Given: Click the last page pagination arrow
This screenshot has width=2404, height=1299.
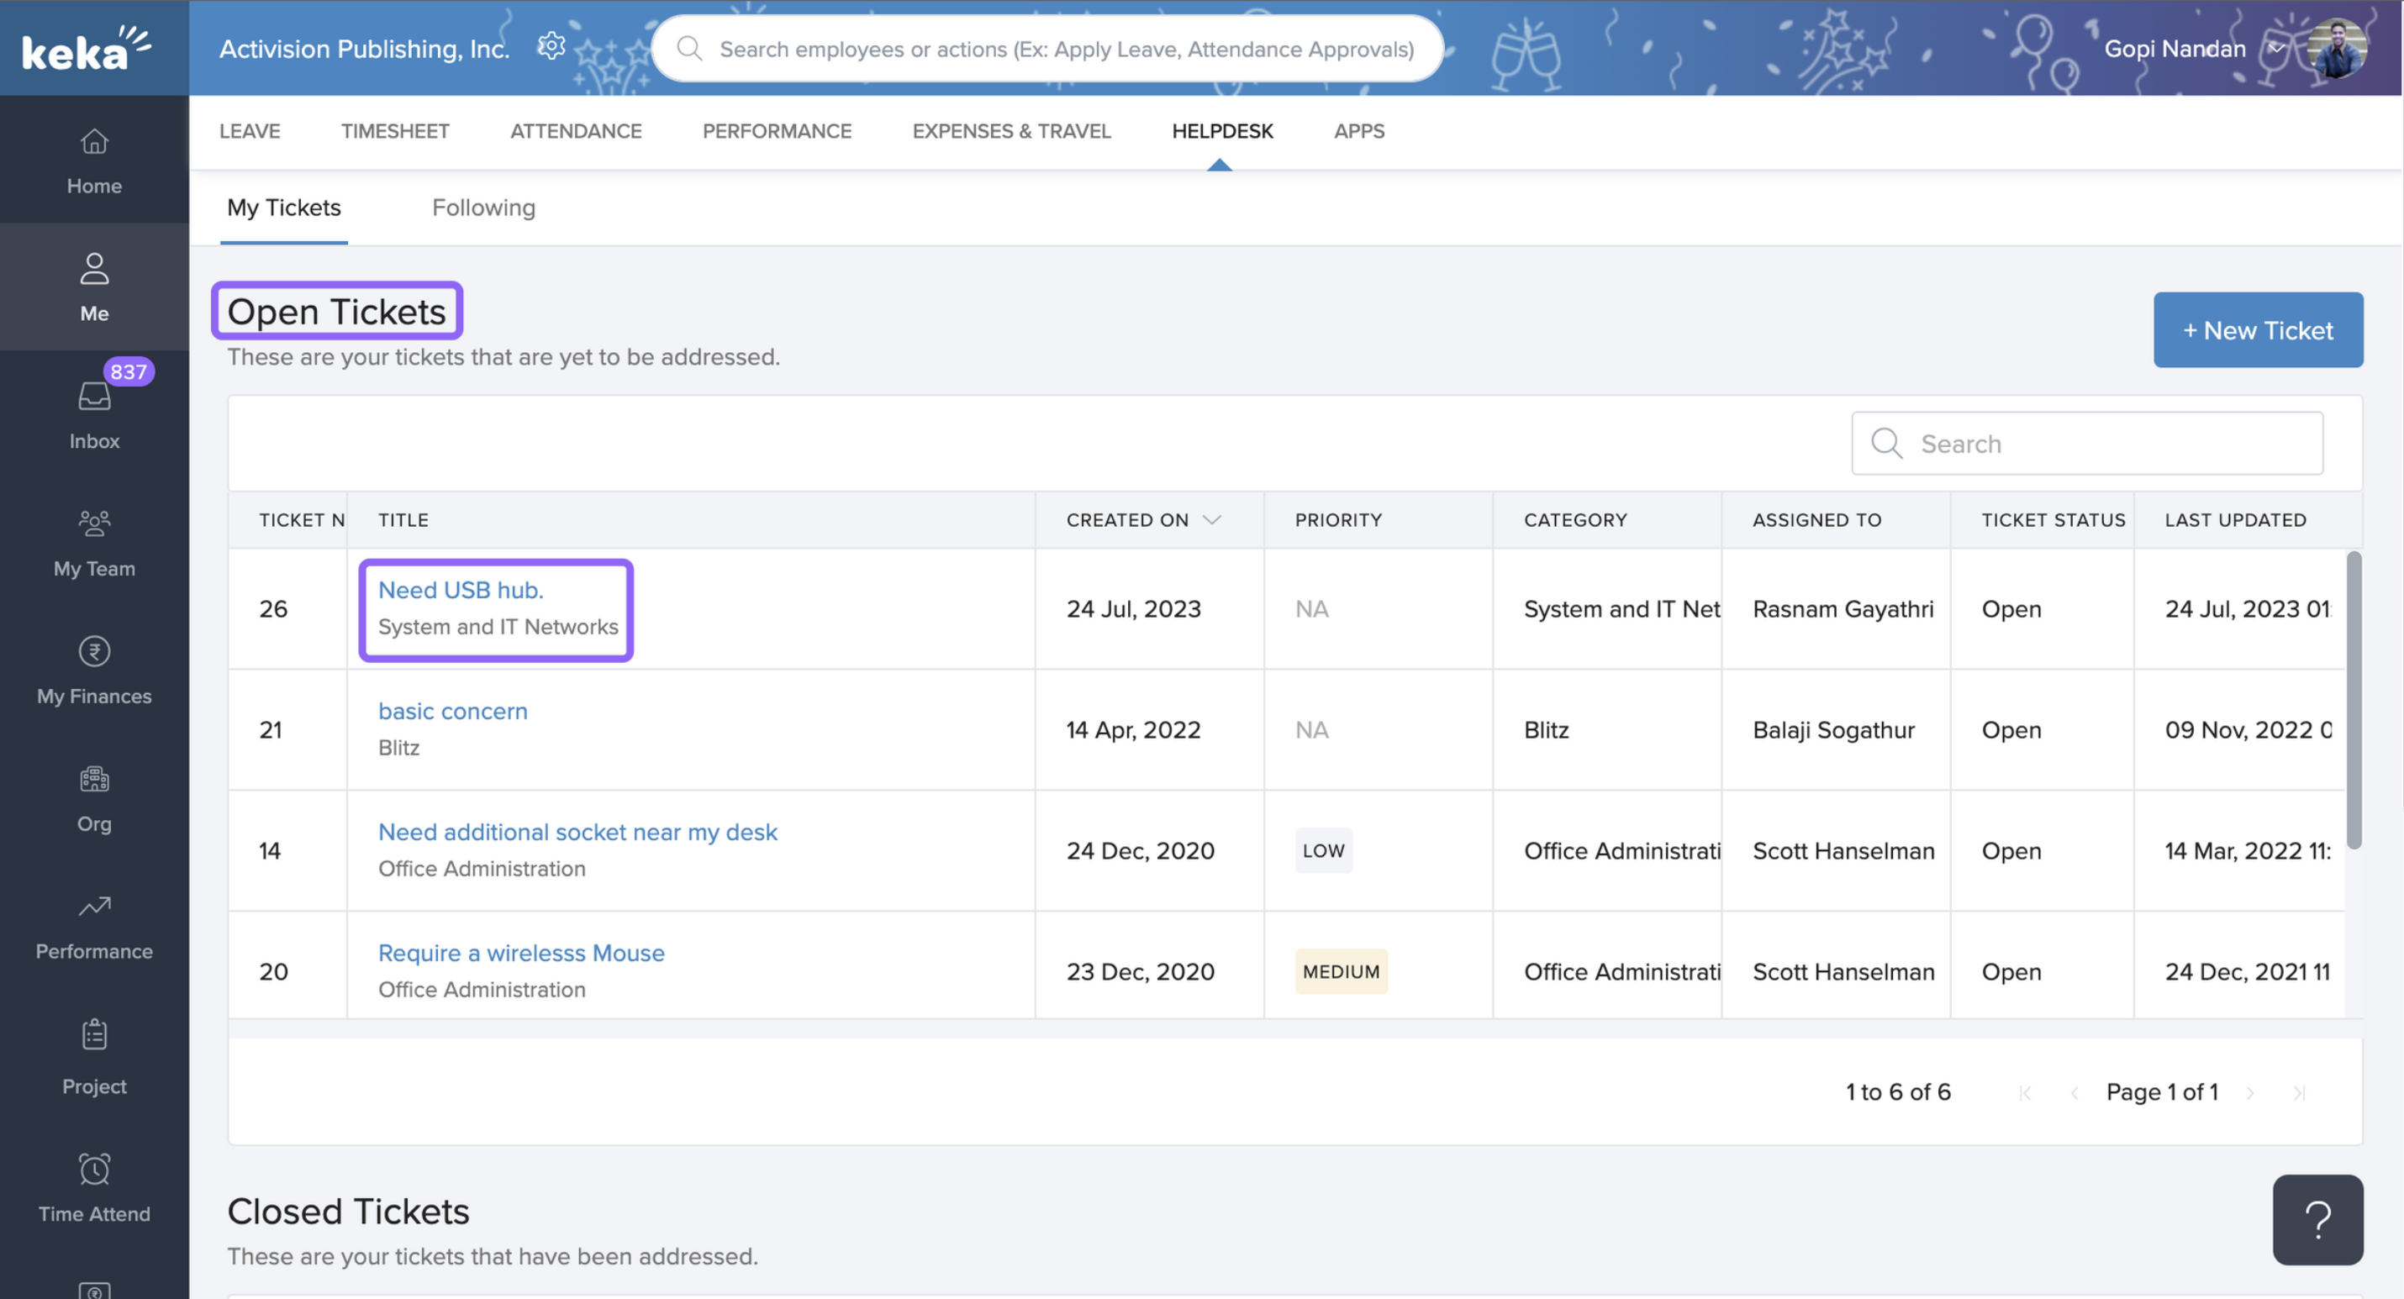Looking at the screenshot, I should pyautogui.click(x=2299, y=1093).
